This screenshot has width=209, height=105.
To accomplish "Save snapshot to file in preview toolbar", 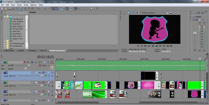I will [x=171, y=13].
